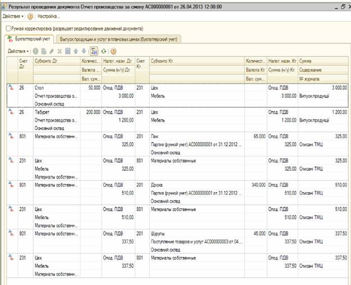This screenshot has width=351, height=285.
Task: Click the № журнала column header
Action: coord(323,79)
